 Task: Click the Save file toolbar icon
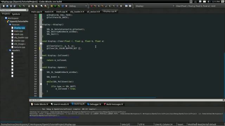[11, 6]
